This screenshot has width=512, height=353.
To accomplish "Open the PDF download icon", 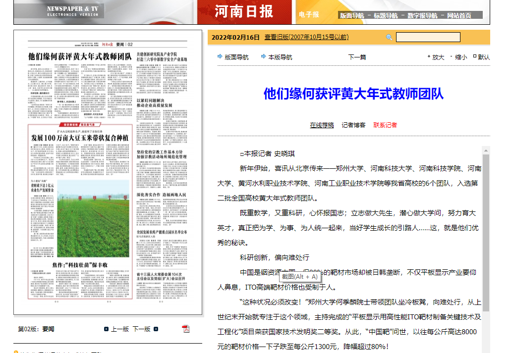I will 186,329.
